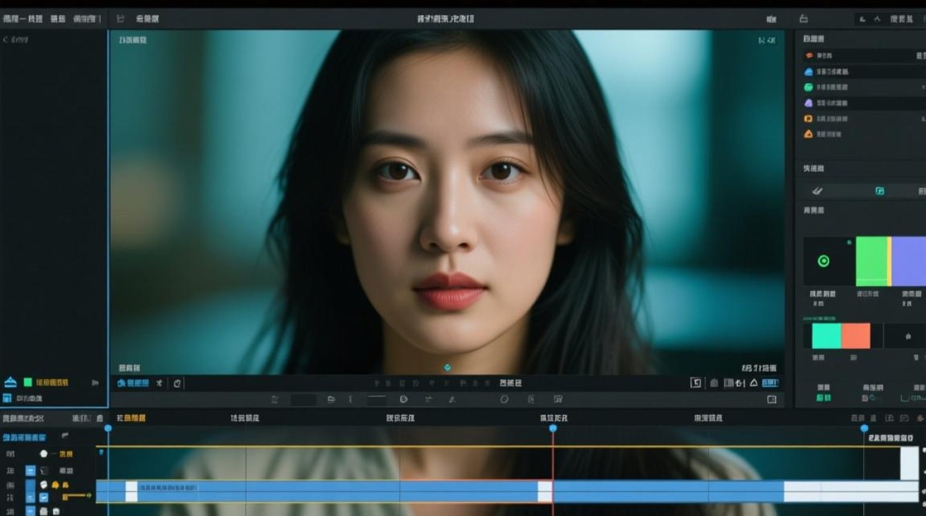Image resolution: width=926 pixels, height=516 pixels.
Task: Click the orange triangle item in right panel list
Action: 808,134
